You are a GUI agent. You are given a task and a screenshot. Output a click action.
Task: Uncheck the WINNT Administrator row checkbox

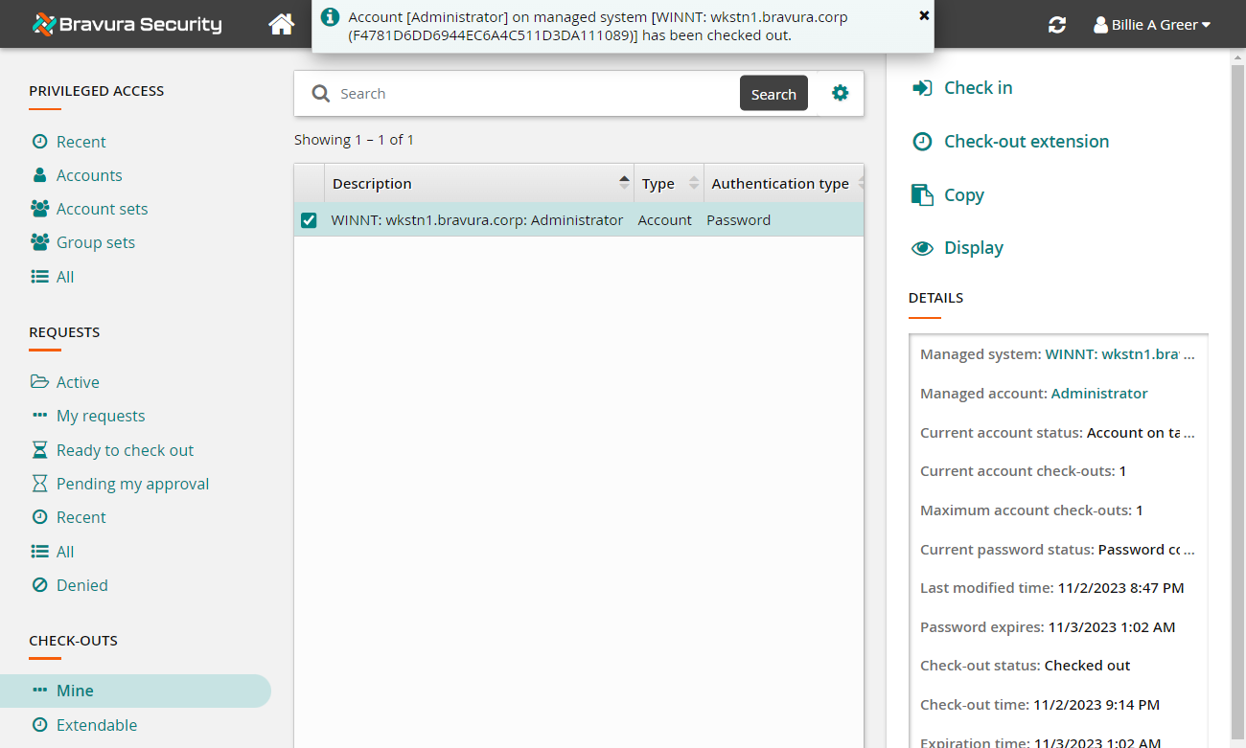[x=309, y=220]
